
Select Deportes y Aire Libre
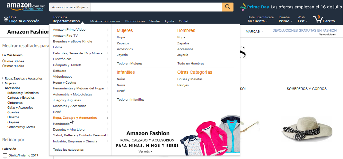(x=69, y=130)
